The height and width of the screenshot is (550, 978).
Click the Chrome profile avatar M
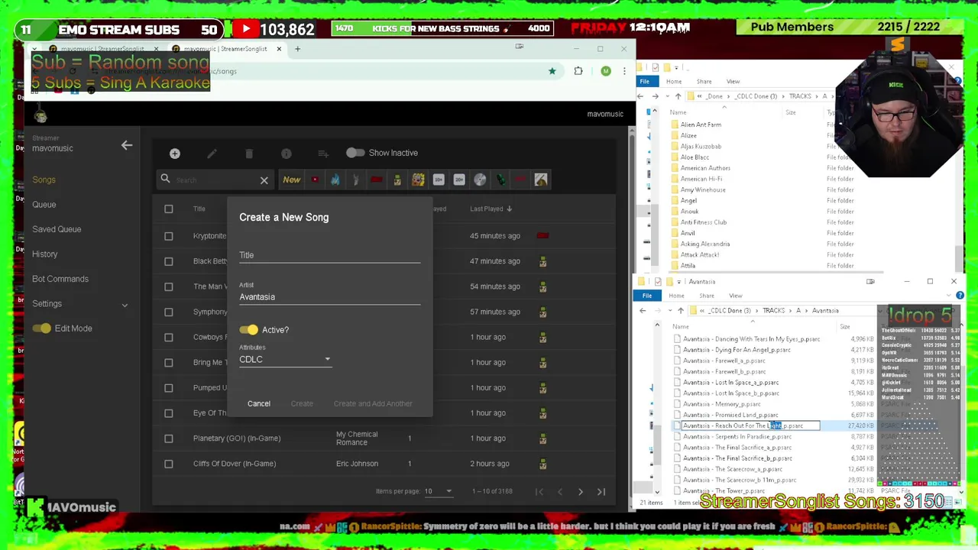(606, 71)
